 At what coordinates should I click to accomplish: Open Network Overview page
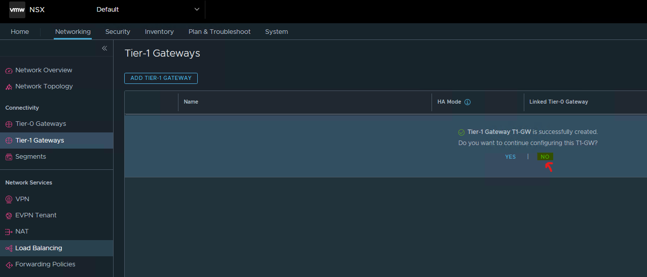[44, 70]
